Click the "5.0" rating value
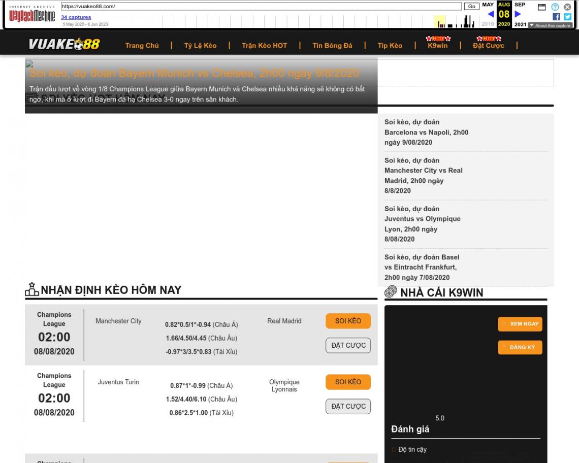579x463 pixels. 440,418
